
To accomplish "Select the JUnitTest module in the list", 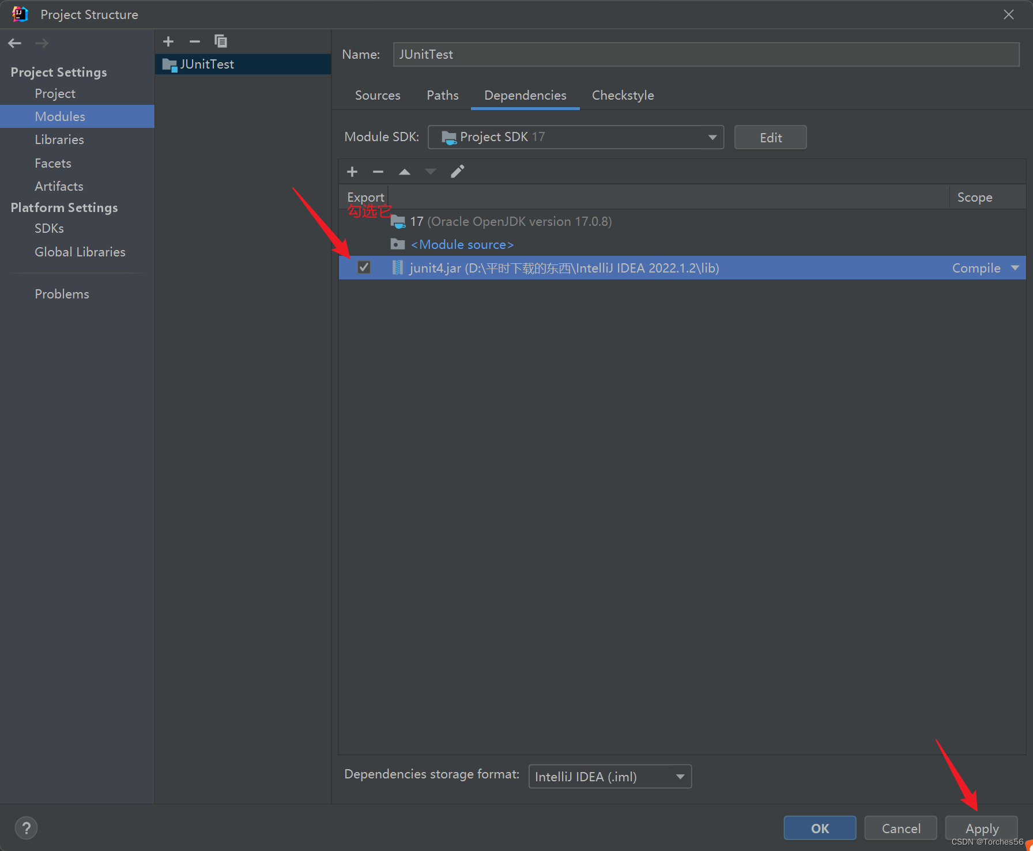I will pyautogui.click(x=243, y=64).
